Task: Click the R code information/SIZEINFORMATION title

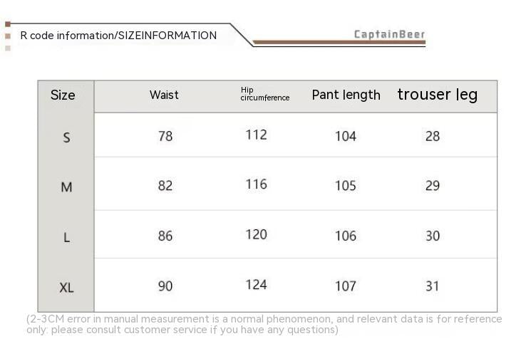Action: [118, 36]
